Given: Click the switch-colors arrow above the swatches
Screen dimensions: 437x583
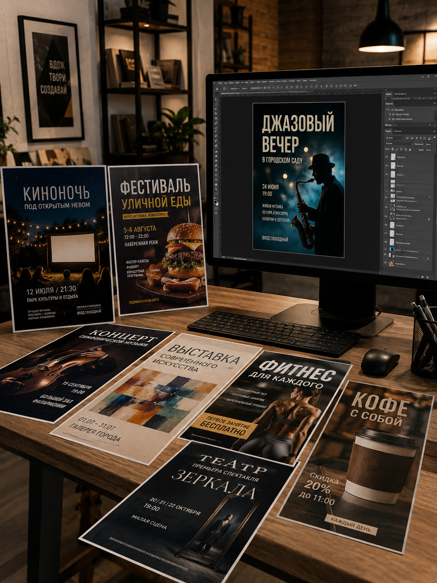Looking at the screenshot, I should pyautogui.click(x=217, y=198).
